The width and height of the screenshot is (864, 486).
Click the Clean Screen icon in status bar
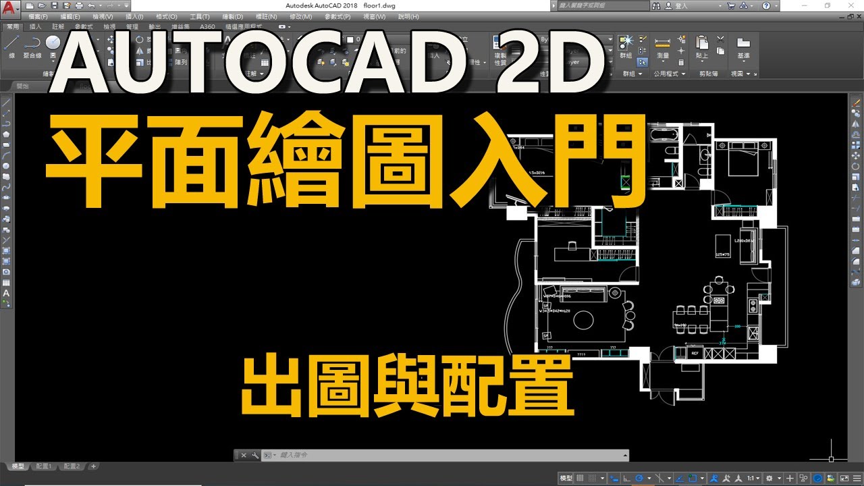pyautogui.click(x=844, y=477)
